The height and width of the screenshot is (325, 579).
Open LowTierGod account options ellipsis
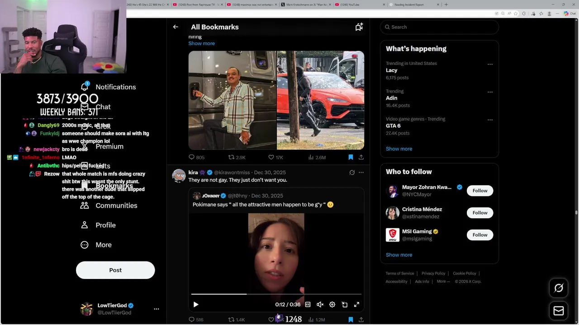pyautogui.click(x=157, y=309)
